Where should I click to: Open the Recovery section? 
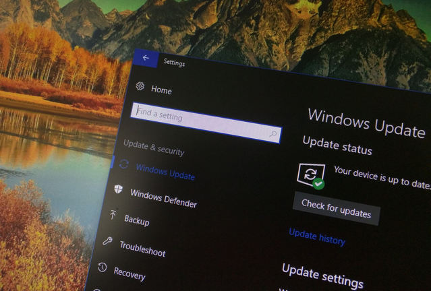click(x=130, y=273)
